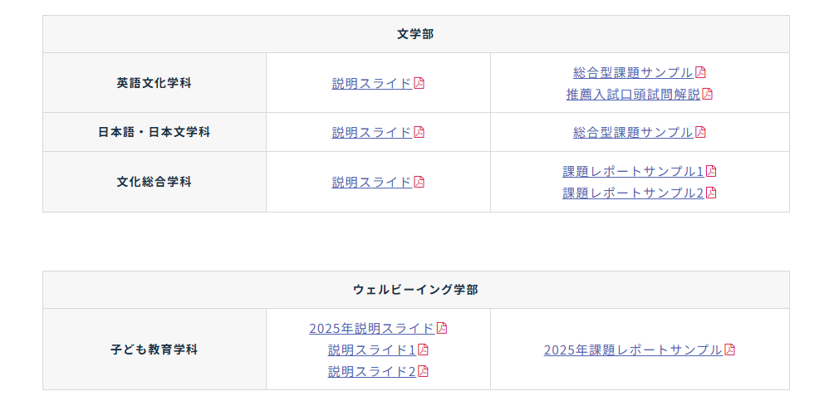The width and height of the screenshot is (834, 406).
Task: Open 英語文化学科 説明スライド link
Action: 372,83
